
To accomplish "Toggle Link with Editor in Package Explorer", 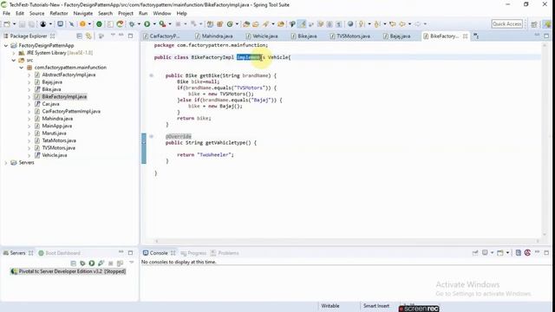I will tap(88, 36).
